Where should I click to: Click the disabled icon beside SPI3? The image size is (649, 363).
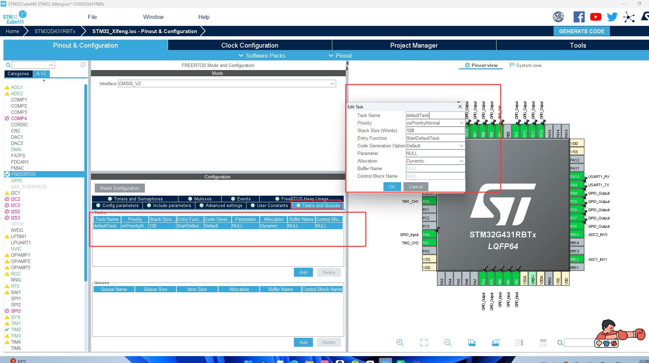(7, 311)
